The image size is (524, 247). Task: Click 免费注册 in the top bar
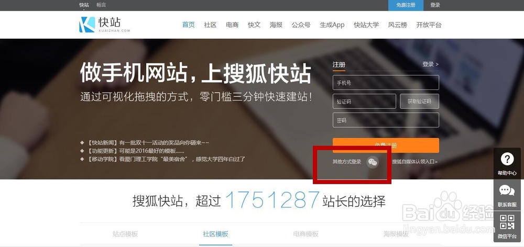tap(406, 5)
